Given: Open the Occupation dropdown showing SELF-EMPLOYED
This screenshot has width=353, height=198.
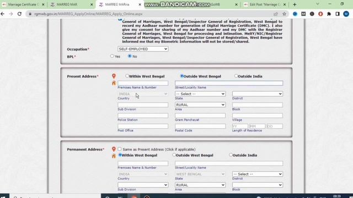Looking at the screenshot, I should tap(143, 49).
